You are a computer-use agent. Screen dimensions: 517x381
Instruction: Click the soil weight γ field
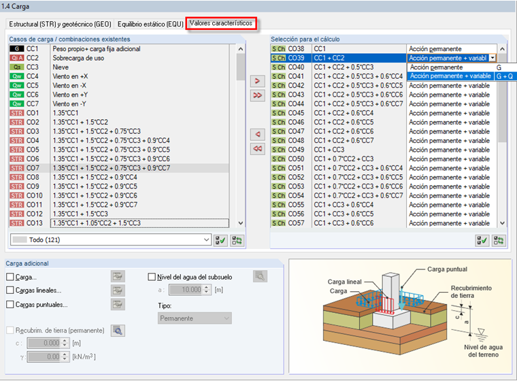(44, 357)
